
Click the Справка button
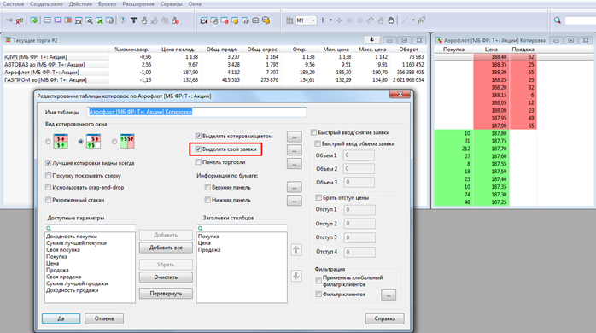pos(384,318)
